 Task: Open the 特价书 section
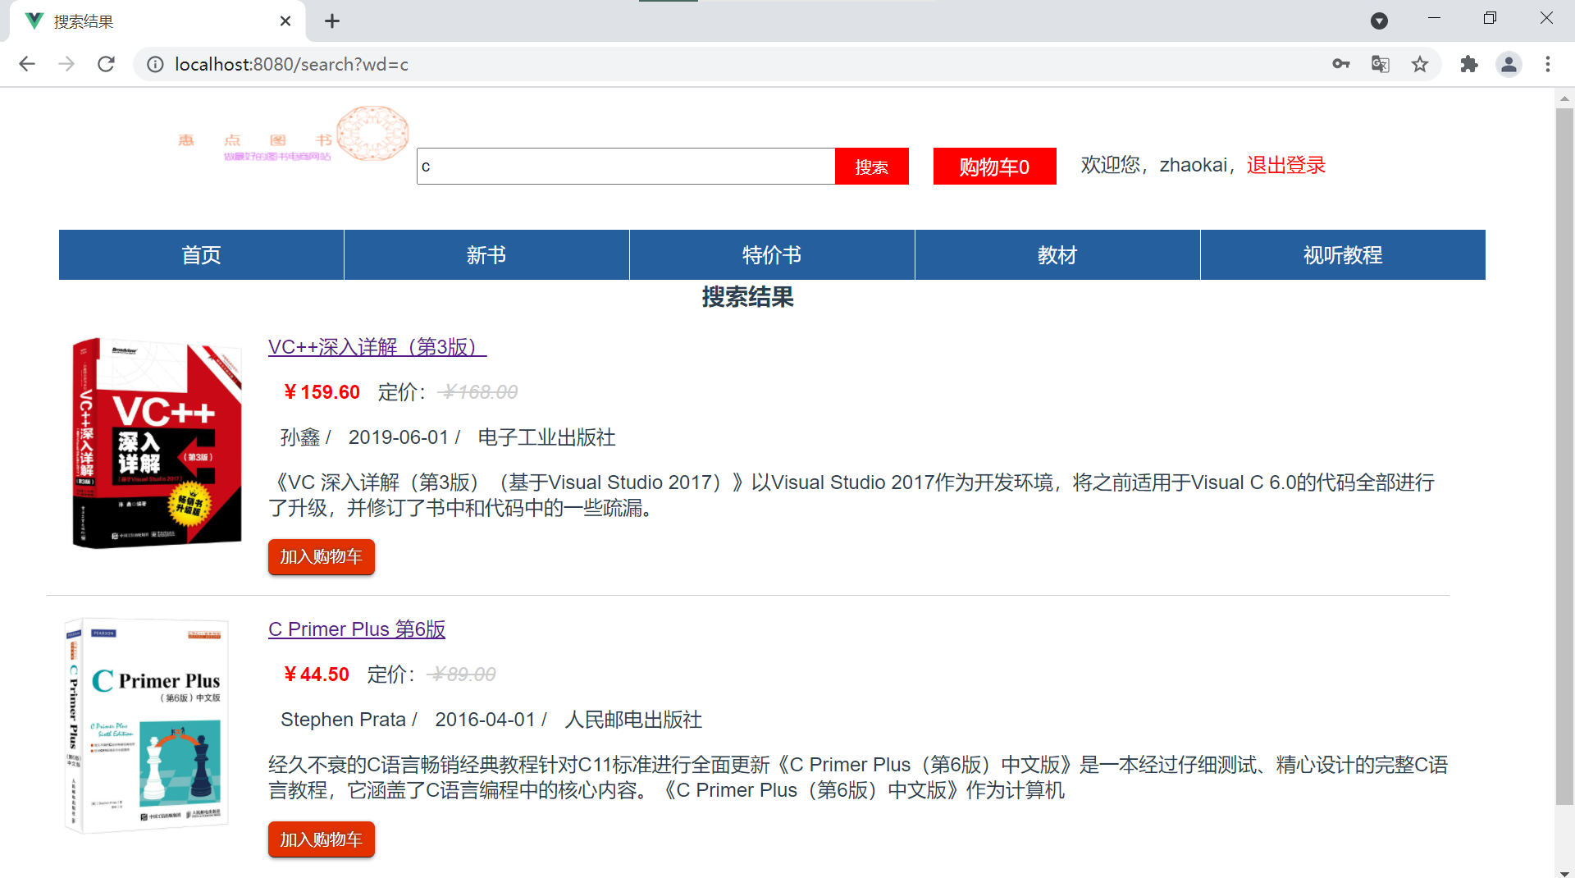tap(771, 254)
